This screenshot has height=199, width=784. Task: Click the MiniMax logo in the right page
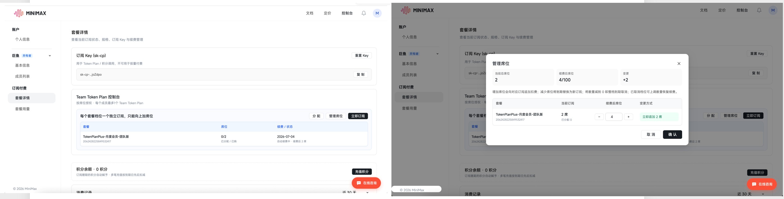pyautogui.click(x=417, y=10)
